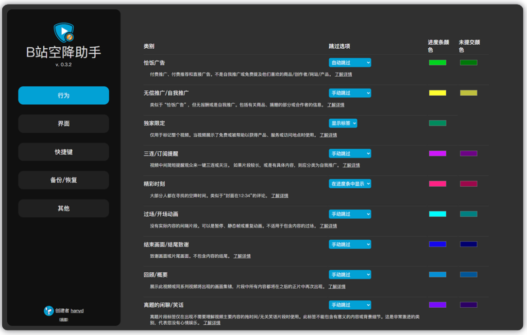The image size is (527, 335).
Task: Open skip option dropdown for 三连/订阅提醒
Action: click(x=350, y=154)
